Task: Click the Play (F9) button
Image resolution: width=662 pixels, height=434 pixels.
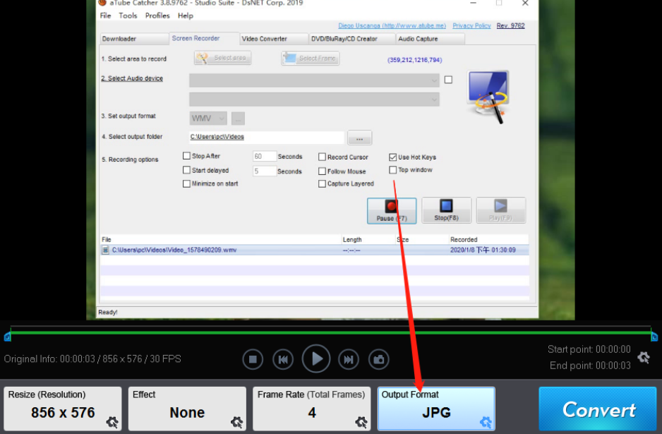Action: [x=500, y=210]
